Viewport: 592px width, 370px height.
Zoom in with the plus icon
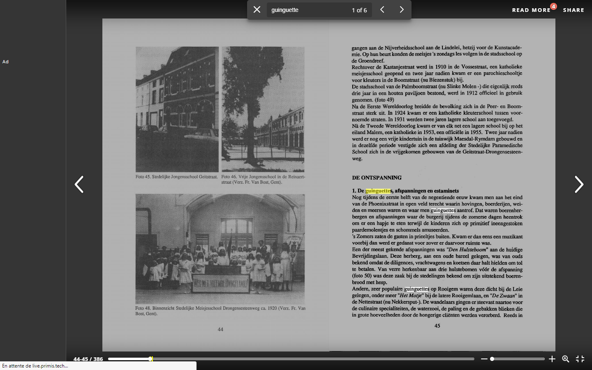[x=552, y=359]
